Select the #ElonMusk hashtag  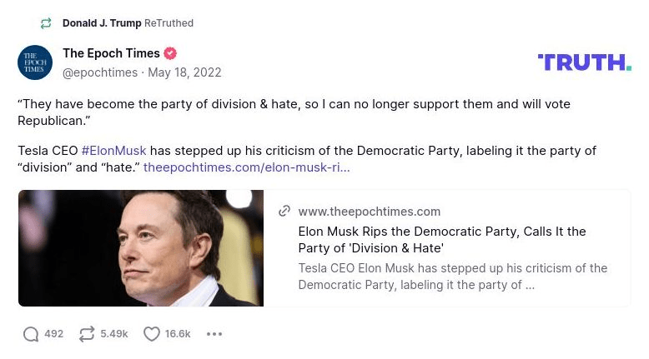[113, 151]
